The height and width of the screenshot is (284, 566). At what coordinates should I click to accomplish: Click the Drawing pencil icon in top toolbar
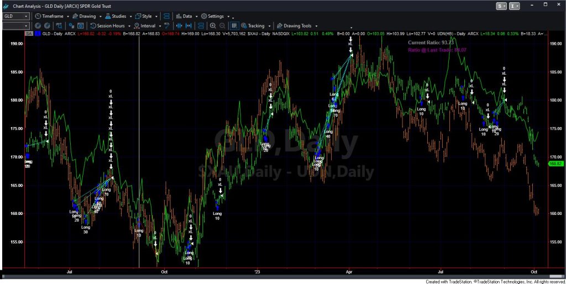tap(75, 16)
